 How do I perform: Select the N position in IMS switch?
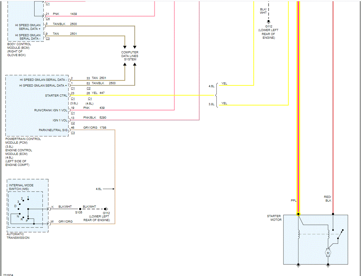coord(18,217)
